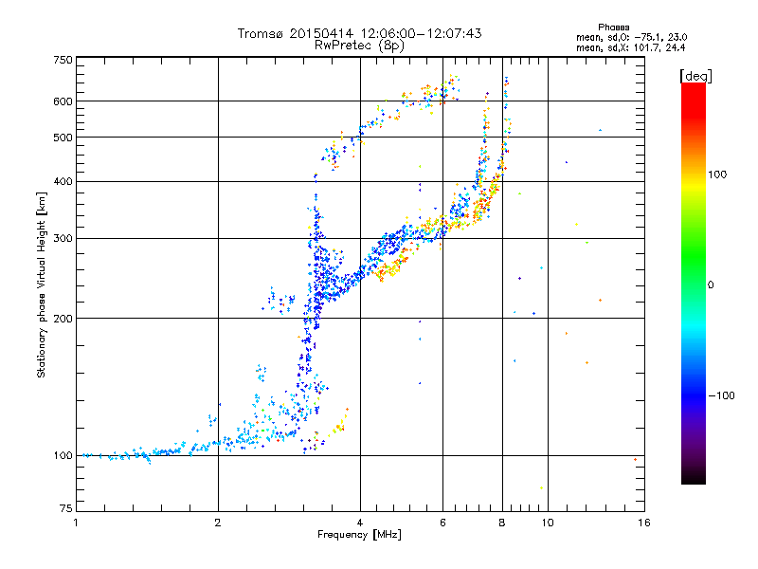
Task: Click the x-axis tick label '4'
Action: [360, 523]
